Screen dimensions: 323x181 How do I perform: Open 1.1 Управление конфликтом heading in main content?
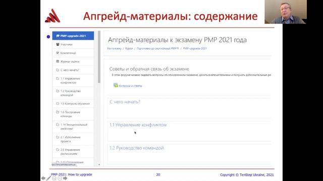coord(138,125)
